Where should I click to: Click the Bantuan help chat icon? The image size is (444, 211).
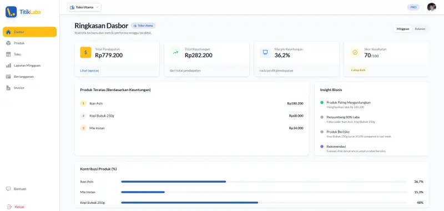8,189
